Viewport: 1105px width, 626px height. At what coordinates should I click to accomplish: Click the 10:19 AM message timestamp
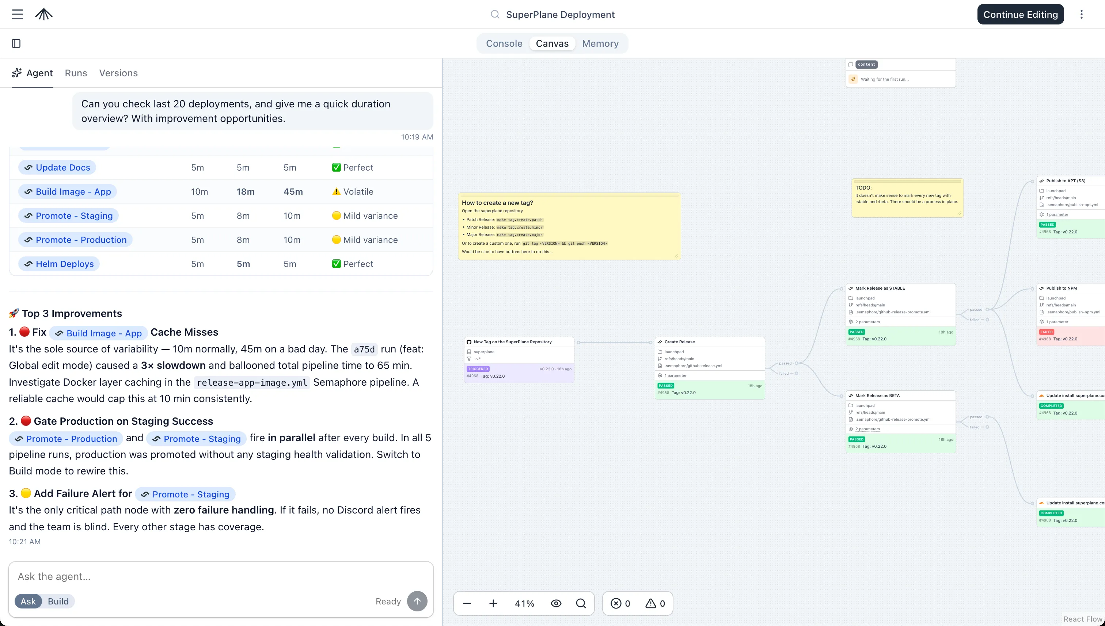[x=417, y=137]
